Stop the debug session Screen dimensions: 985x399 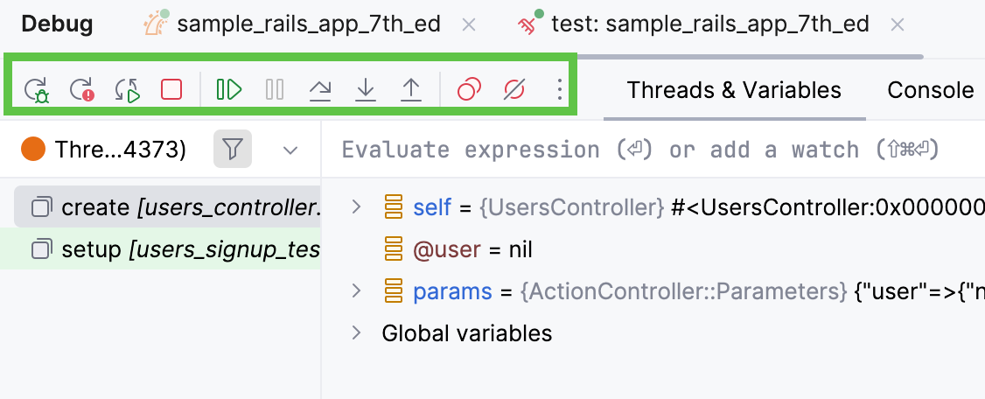(x=171, y=89)
